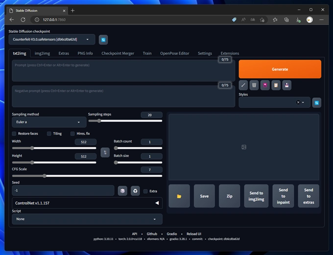The height and width of the screenshot is (255, 333).
Task: Add this page to favorites
Action: (262, 20)
